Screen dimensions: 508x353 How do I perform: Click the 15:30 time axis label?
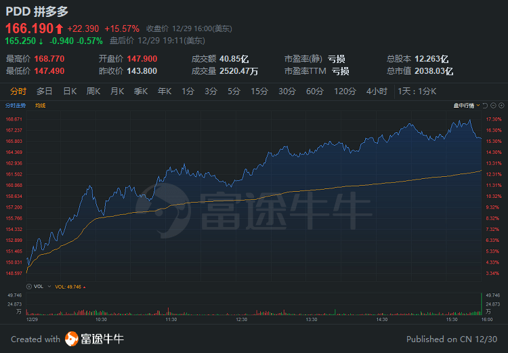[452, 320]
